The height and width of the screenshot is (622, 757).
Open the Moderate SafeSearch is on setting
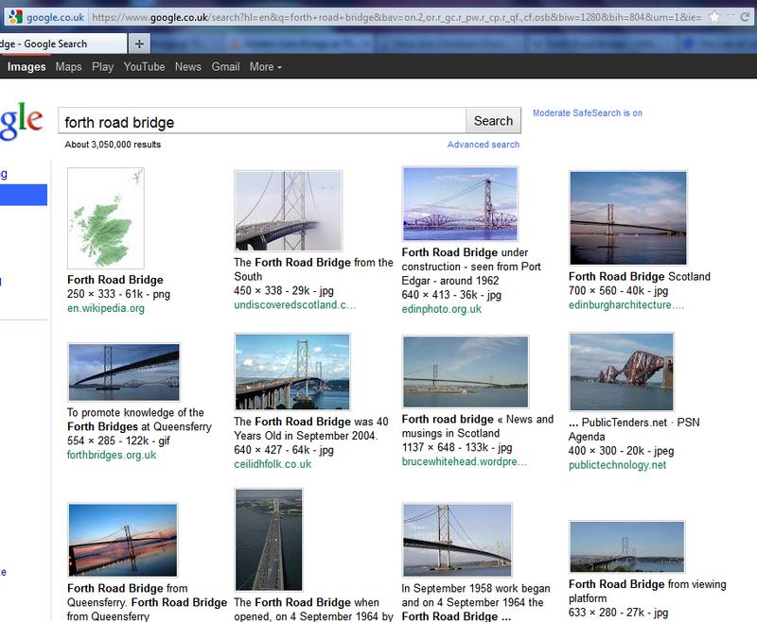click(587, 113)
